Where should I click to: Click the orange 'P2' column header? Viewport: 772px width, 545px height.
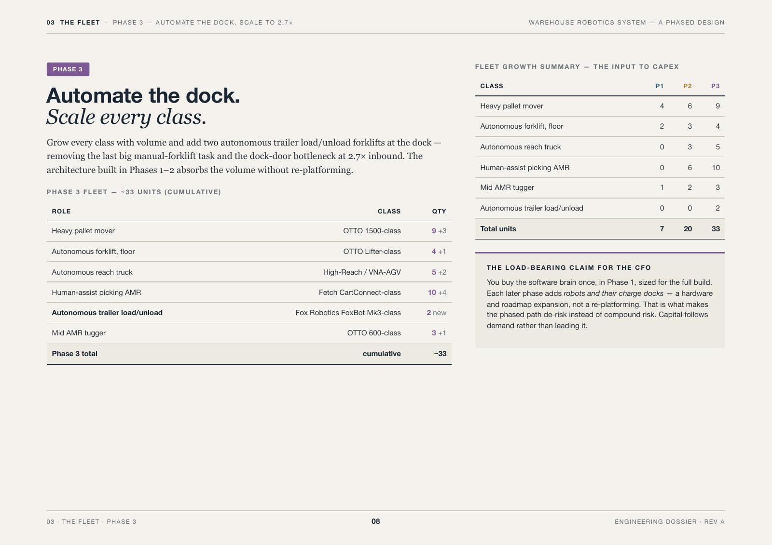pos(688,86)
